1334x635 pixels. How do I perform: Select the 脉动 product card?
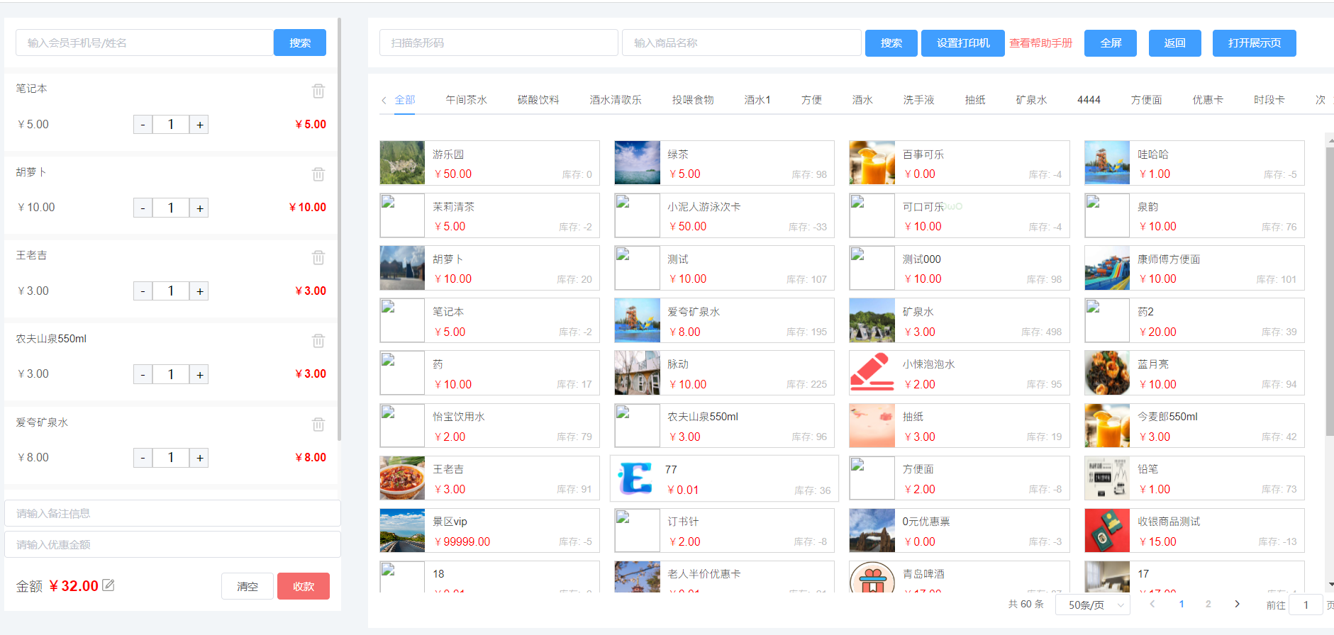724,373
